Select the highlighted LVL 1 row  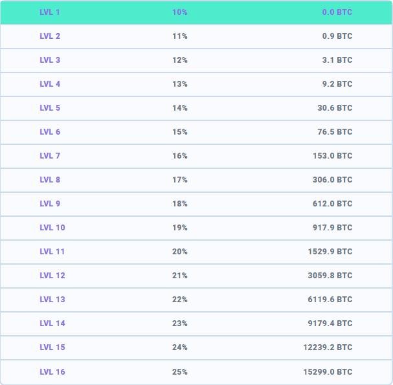(196, 12)
